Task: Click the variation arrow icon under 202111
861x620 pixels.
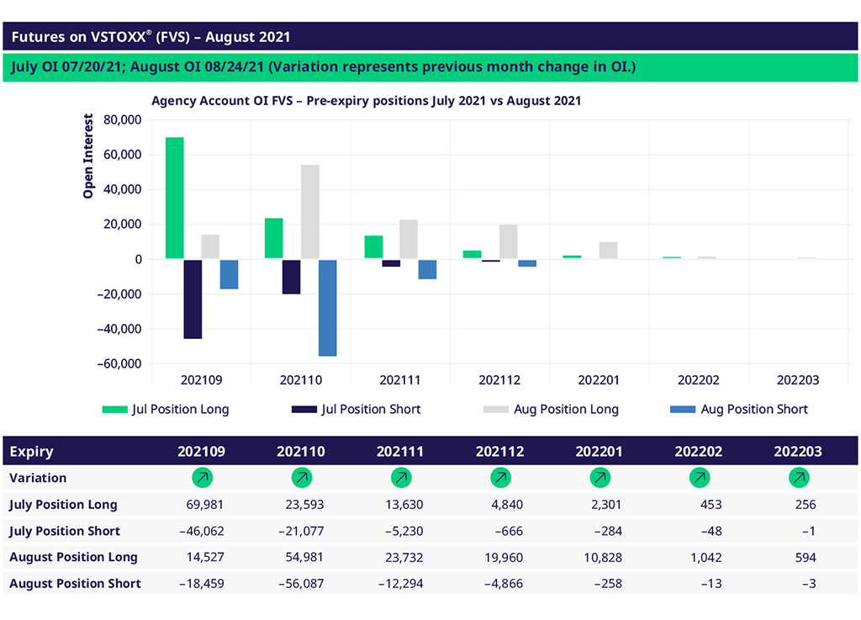Action: click(x=401, y=478)
